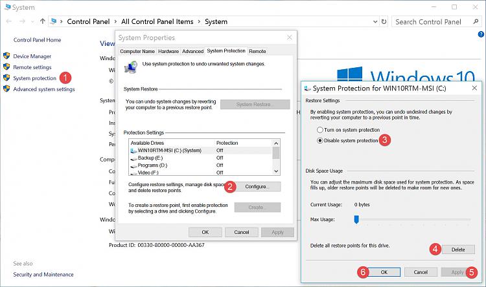Select the System Protection tab
Screen dimensions: 486x287
[x=226, y=50]
